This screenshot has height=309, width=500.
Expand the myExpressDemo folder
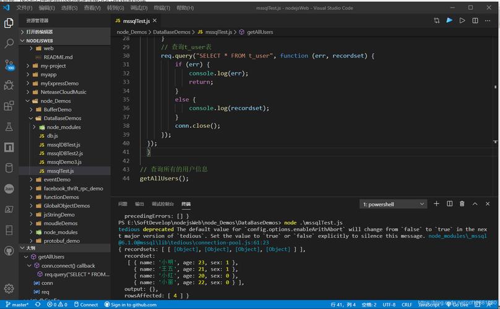pyautogui.click(x=28, y=83)
